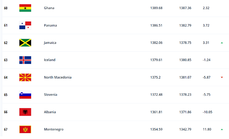The width and height of the screenshot is (229, 139).
Task: Click North Macedonia's red down arrow indicator
Action: tap(222, 77)
